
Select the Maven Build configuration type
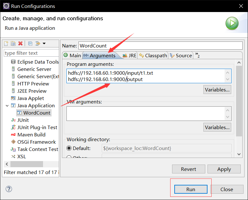[x=31, y=134]
